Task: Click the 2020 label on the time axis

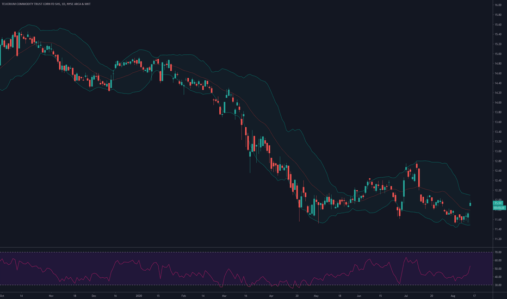Action: tap(139, 296)
